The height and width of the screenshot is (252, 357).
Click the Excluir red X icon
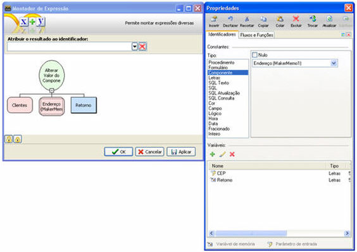(x=296, y=19)
